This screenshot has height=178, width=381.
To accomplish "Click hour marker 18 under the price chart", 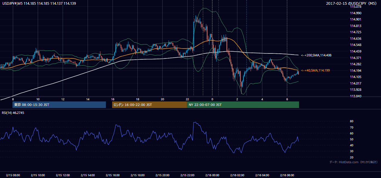I will coord(137,99).
